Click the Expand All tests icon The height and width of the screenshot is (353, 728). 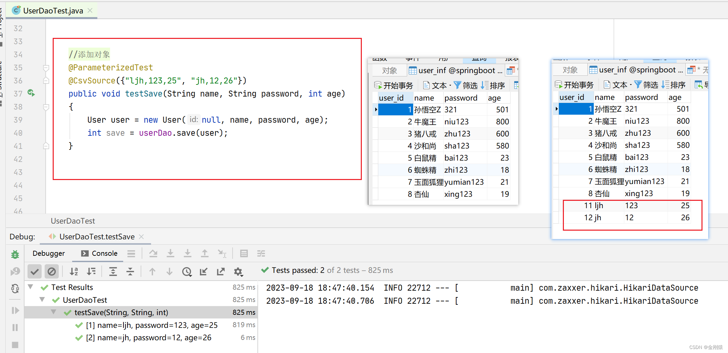point(113,272)
